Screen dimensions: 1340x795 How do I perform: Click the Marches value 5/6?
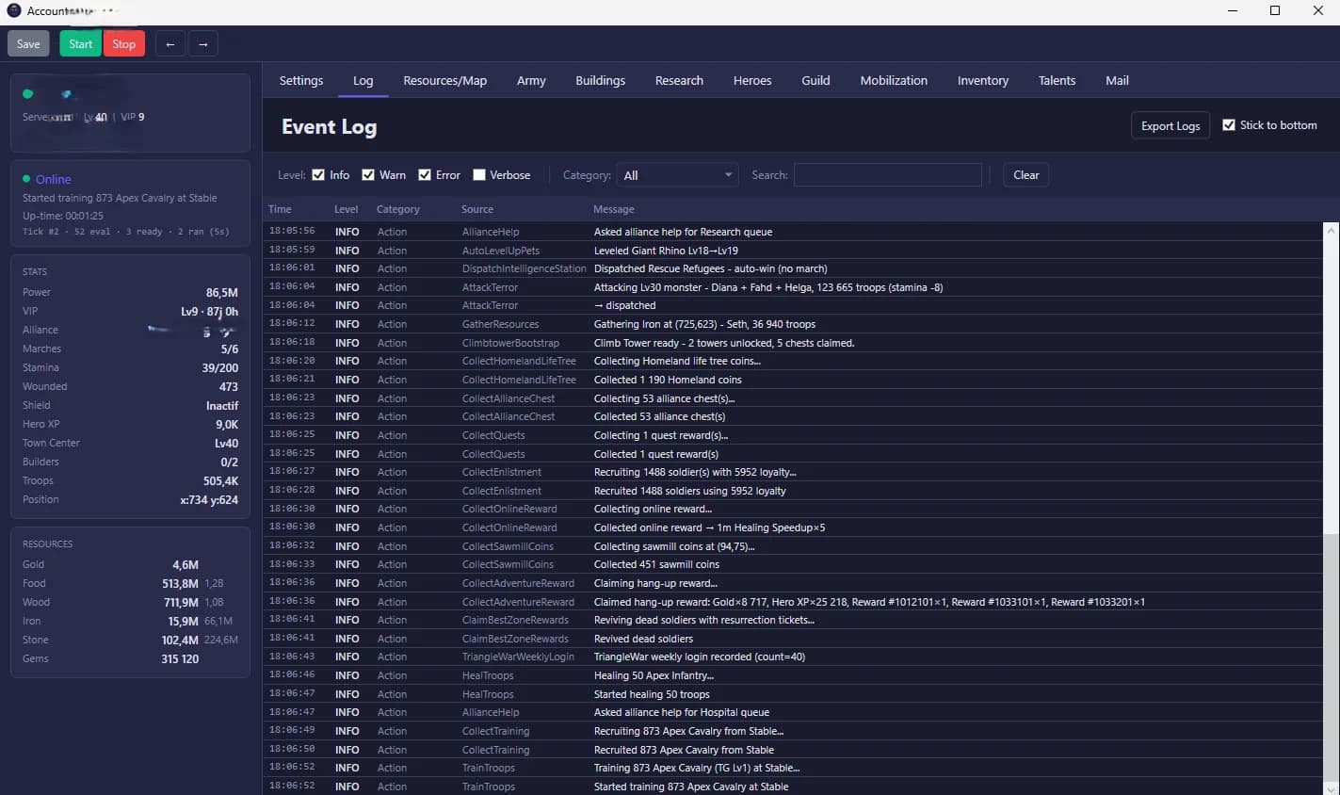pyautogui.click(x=230, y=349)
